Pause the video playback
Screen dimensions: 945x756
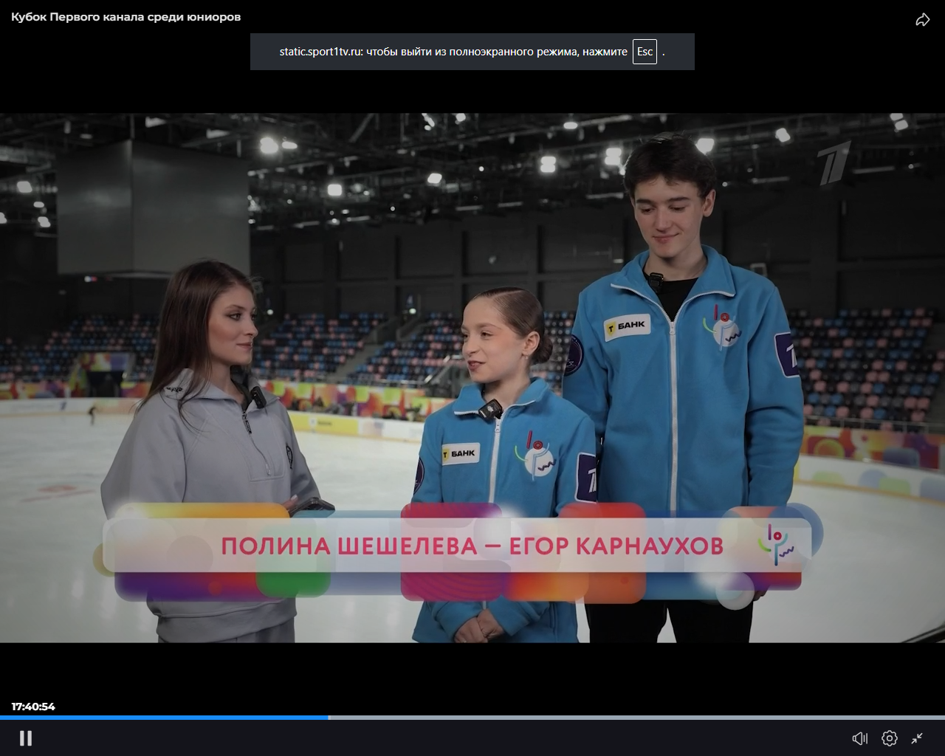pos(26,738)
